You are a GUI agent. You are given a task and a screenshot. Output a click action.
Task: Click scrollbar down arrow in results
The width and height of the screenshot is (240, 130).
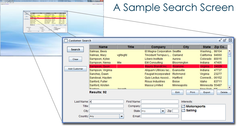pos(229,87)
